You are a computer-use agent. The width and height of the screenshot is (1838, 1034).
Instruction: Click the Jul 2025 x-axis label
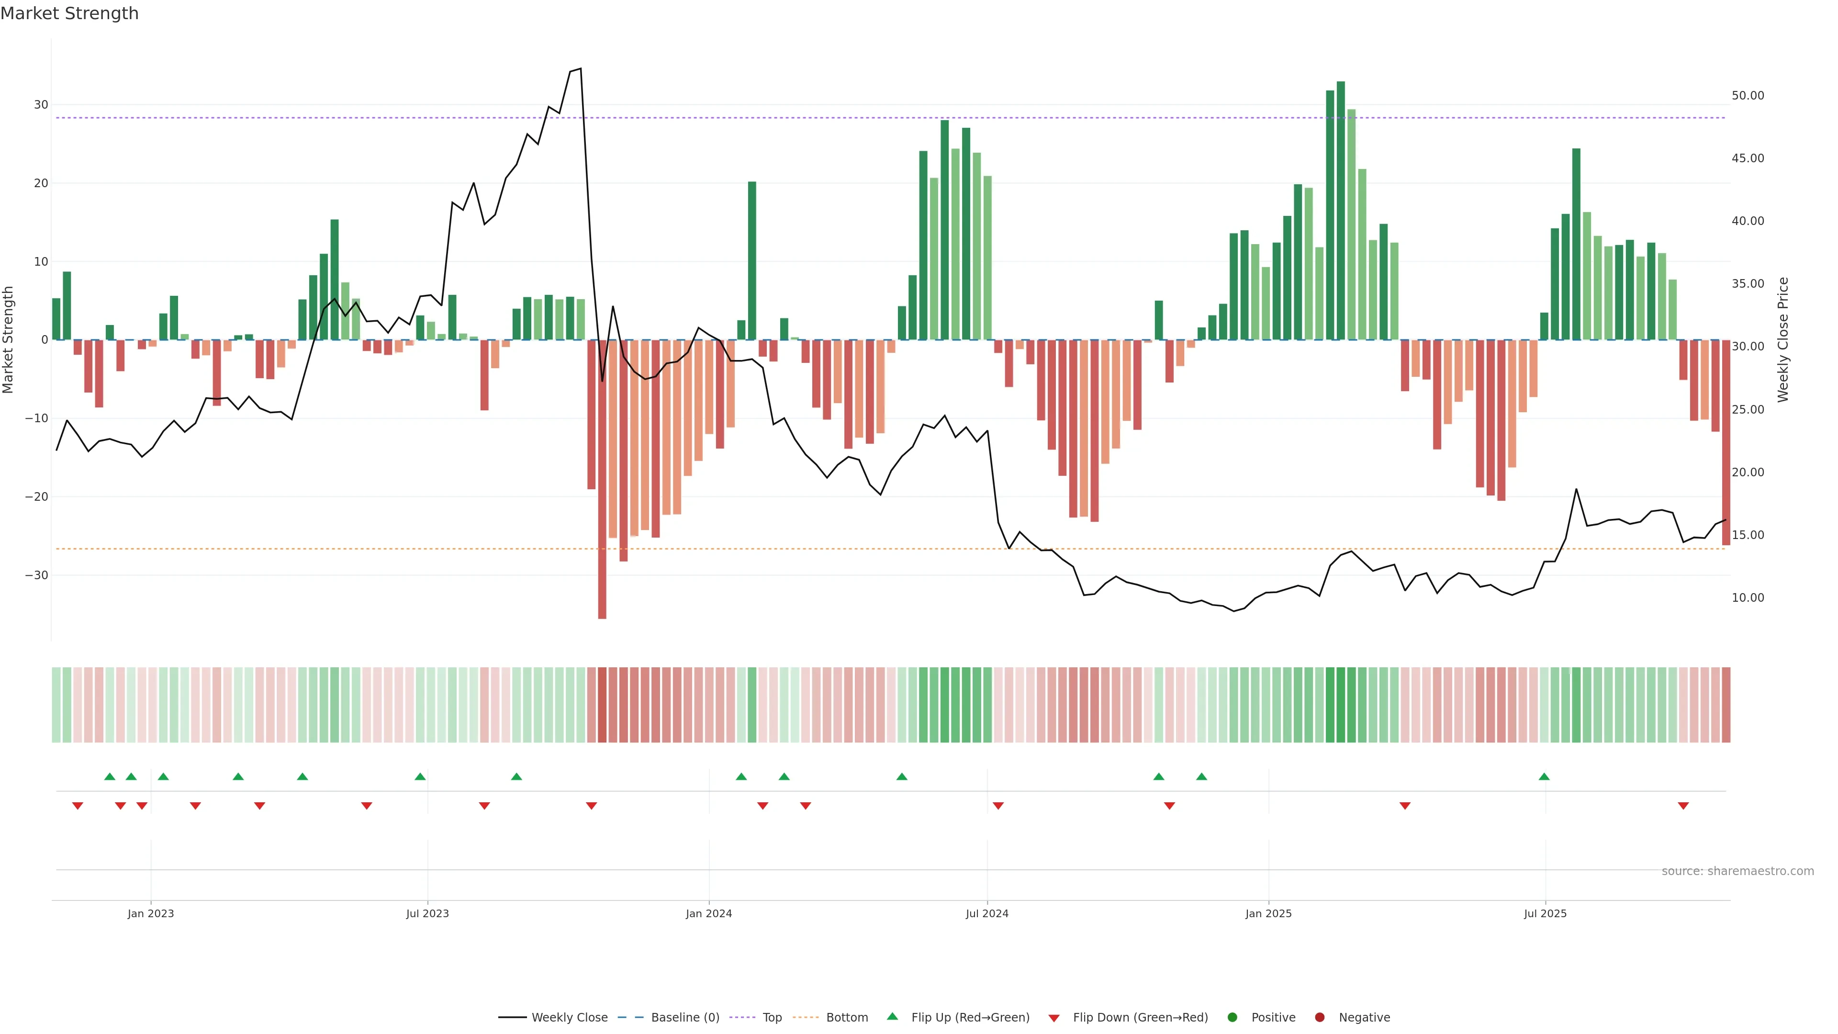tap(1545, 913)
